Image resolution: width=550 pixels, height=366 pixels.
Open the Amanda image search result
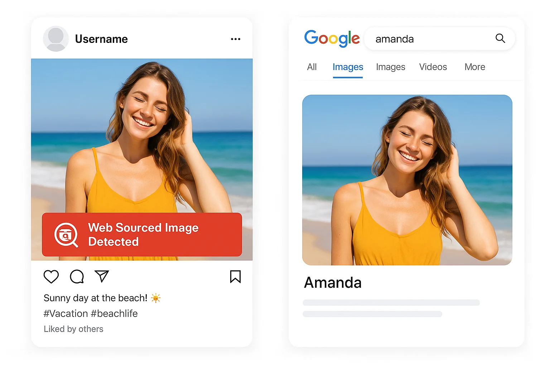[x=407, y=180]
